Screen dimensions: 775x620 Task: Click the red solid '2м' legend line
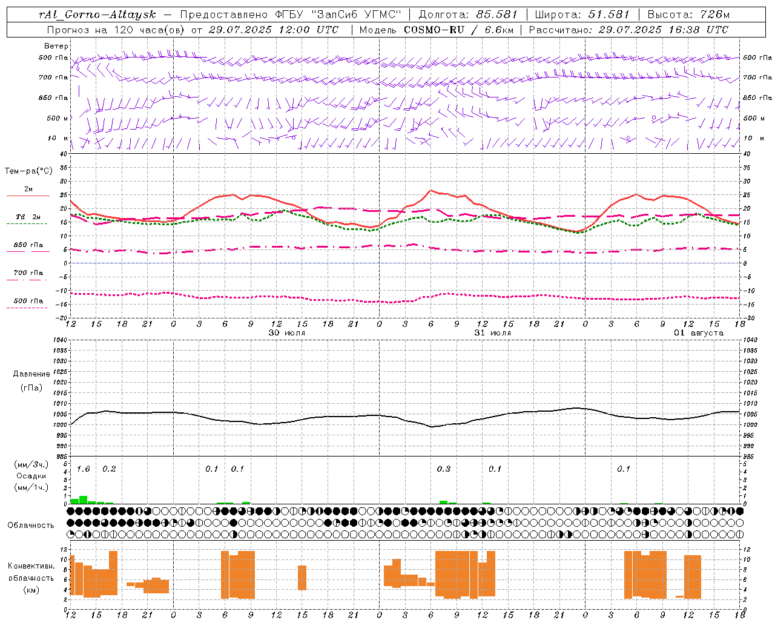28,196
